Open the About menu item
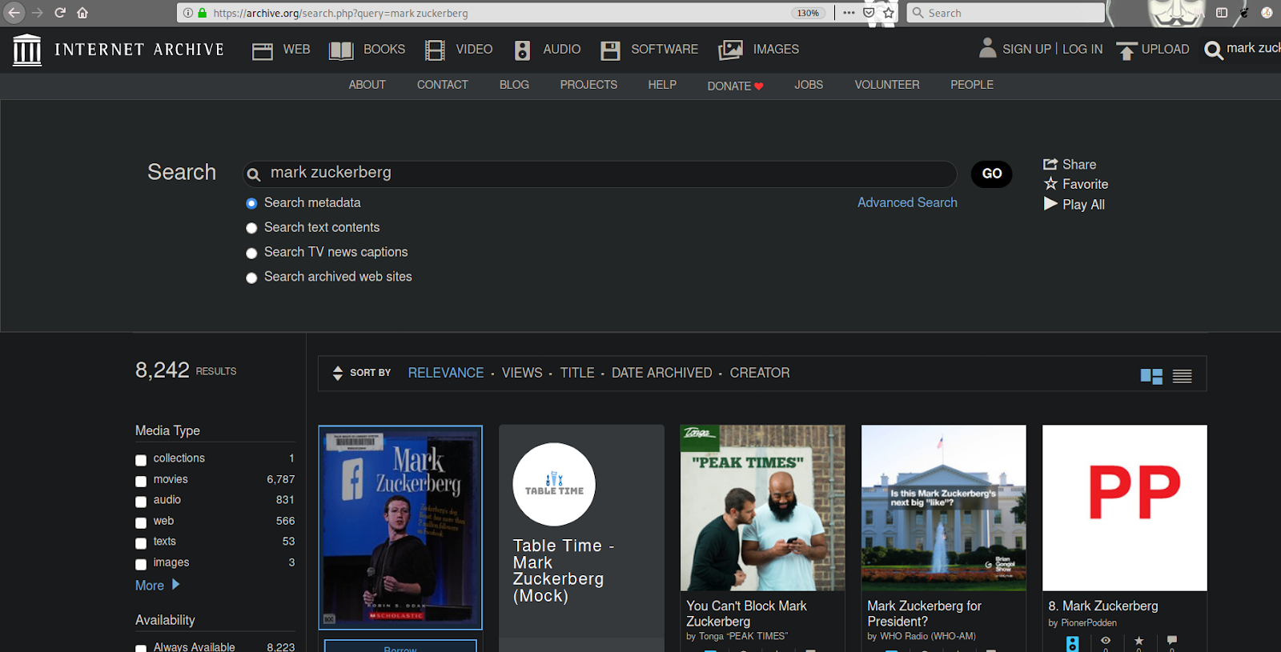Image resolution: width=1281 pixels, height=652 pixels. (x=367, y=85)
